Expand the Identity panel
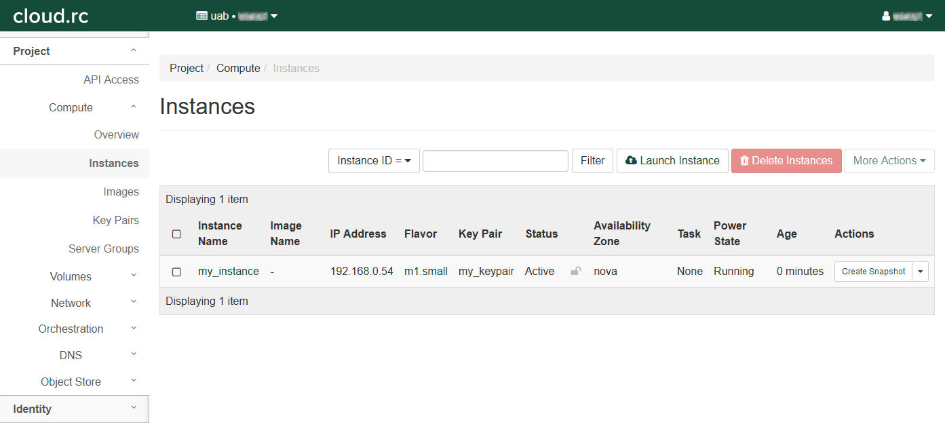945x423 pixels. click(74, 409)
